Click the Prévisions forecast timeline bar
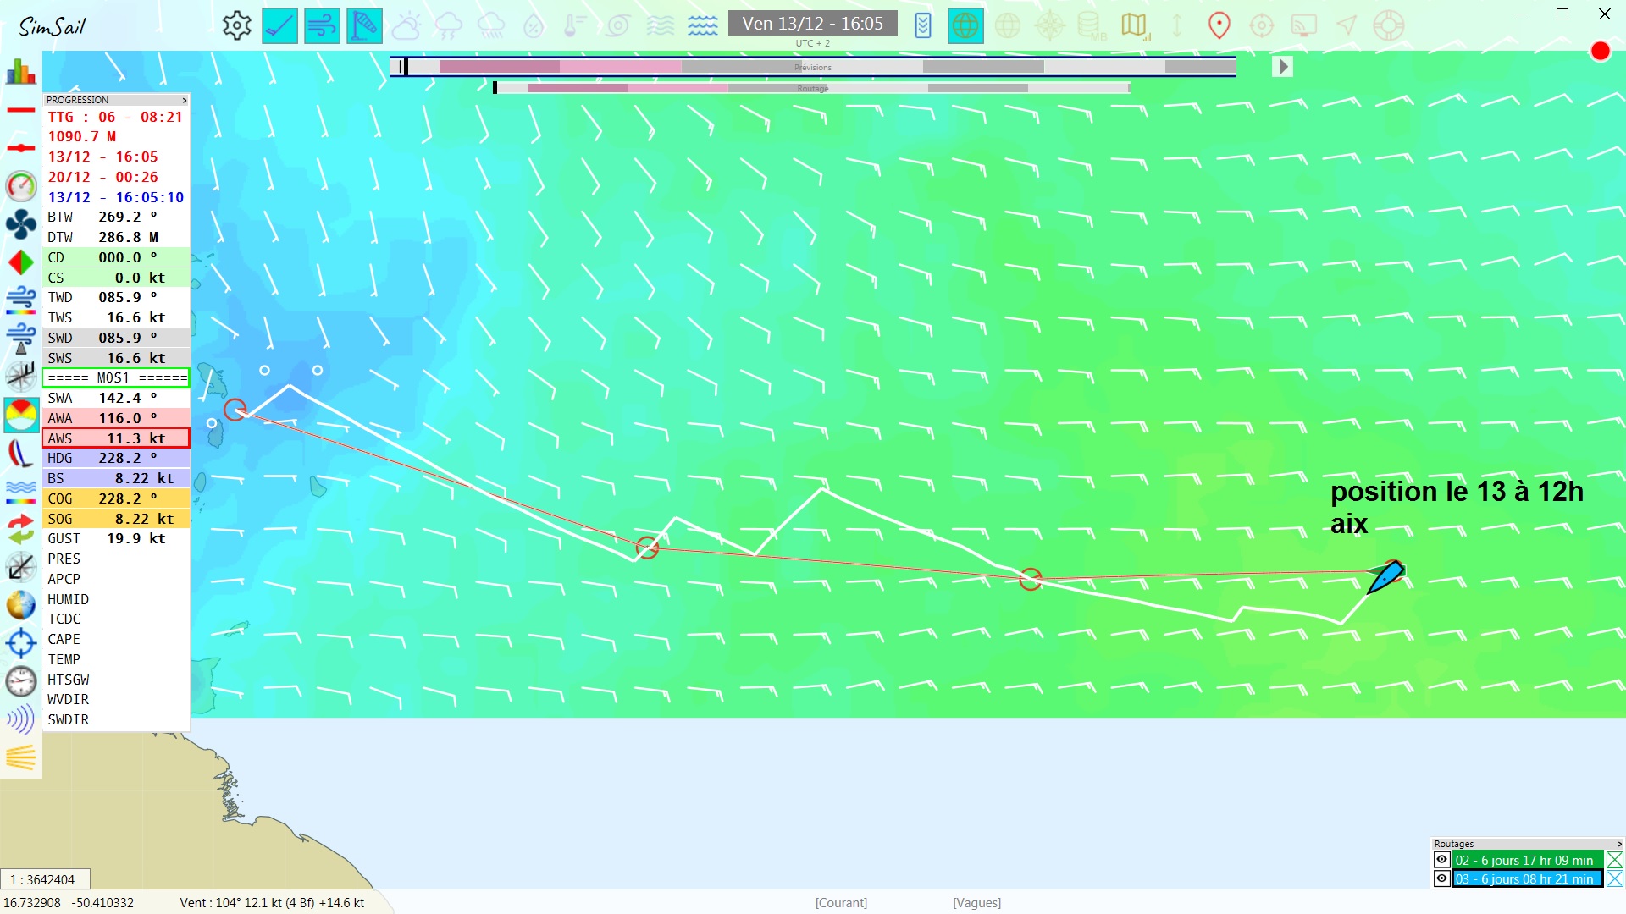Image resolution: width=1626 pixels, height=914 pixels. tap(812, 67)
